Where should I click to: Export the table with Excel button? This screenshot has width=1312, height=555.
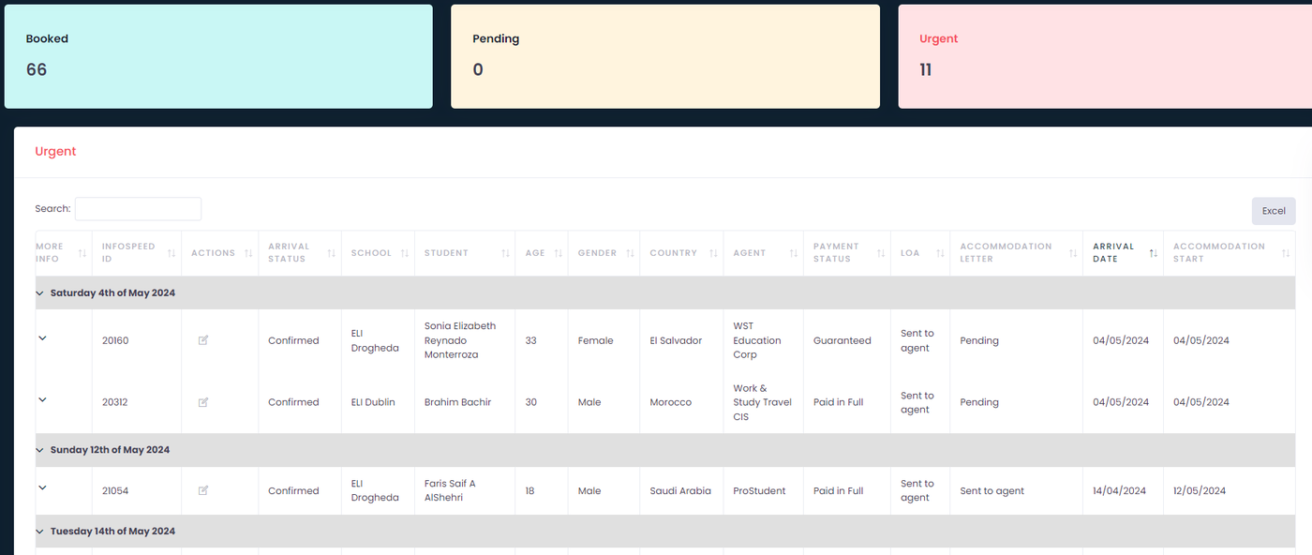click(1273, 211)
